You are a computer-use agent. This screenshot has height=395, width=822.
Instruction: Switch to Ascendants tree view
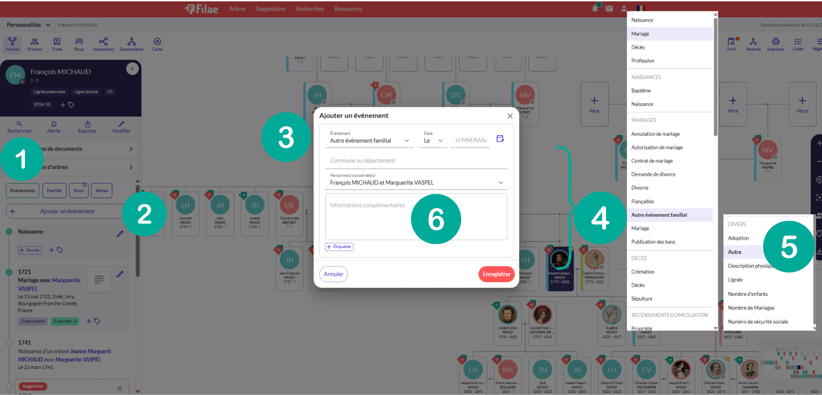tap(104, 44)
